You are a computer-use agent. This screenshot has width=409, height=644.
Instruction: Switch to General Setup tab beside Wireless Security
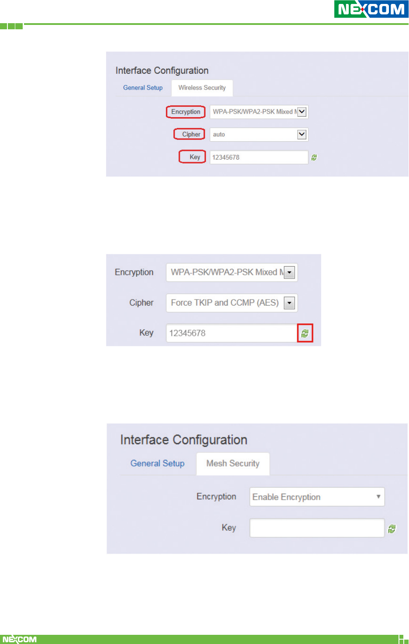143,88
